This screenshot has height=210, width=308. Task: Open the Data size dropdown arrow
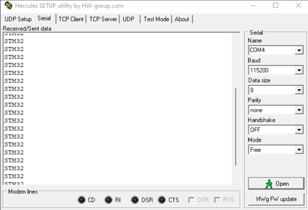click(x=299, y=90)
